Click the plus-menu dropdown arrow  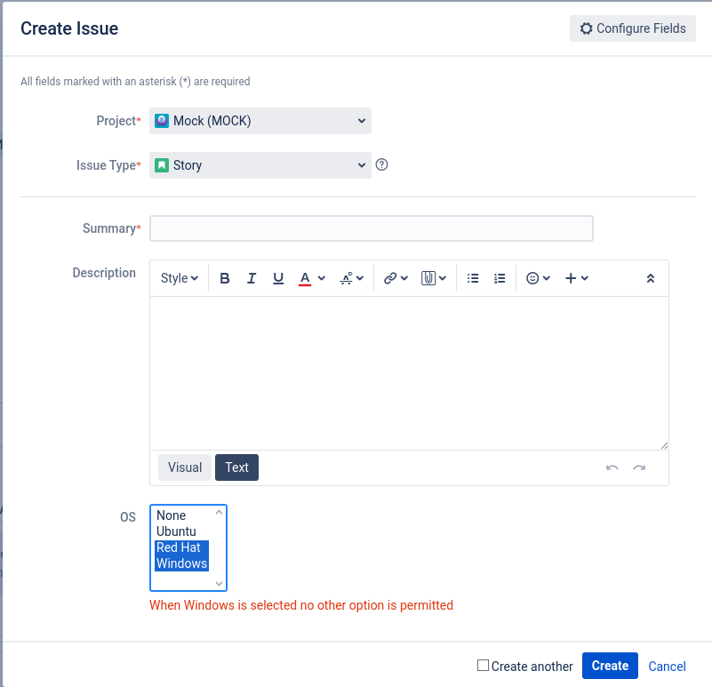(585, 278)
